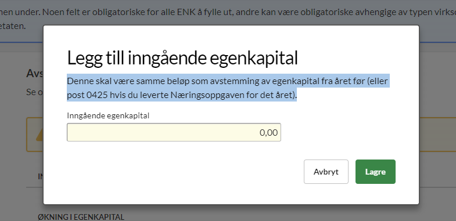Click the partially hidden Avs heading
The height and width of the screenshot is (221, 456).
[35, 74]
